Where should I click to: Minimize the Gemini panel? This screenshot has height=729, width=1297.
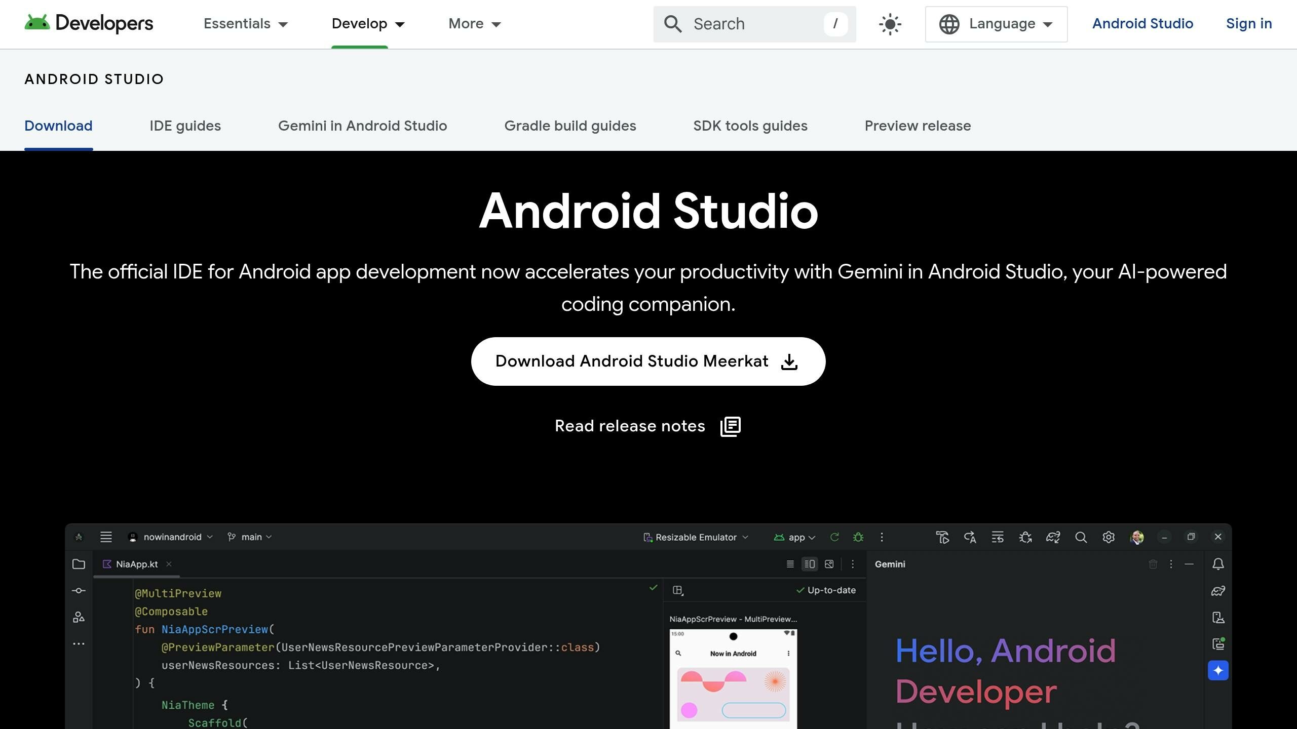(x=1189, y=564)
